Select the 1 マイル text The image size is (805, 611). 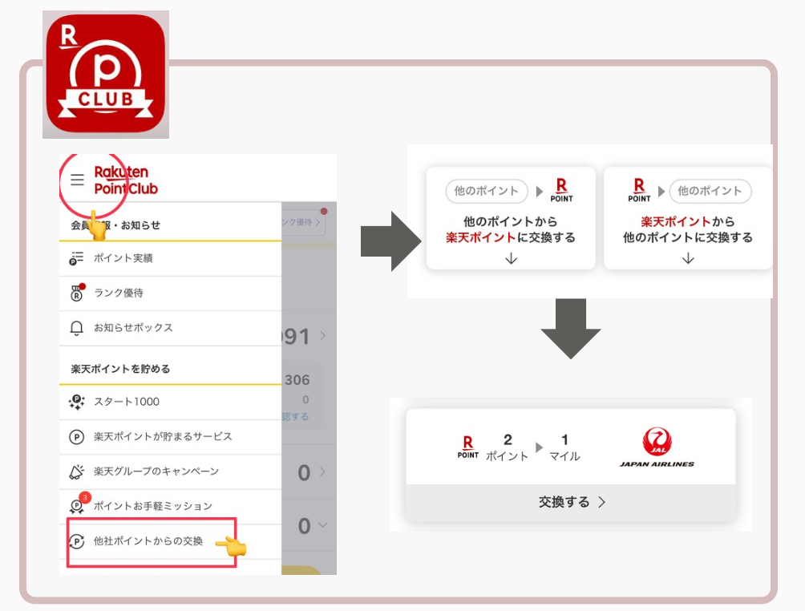pos(564,447)
